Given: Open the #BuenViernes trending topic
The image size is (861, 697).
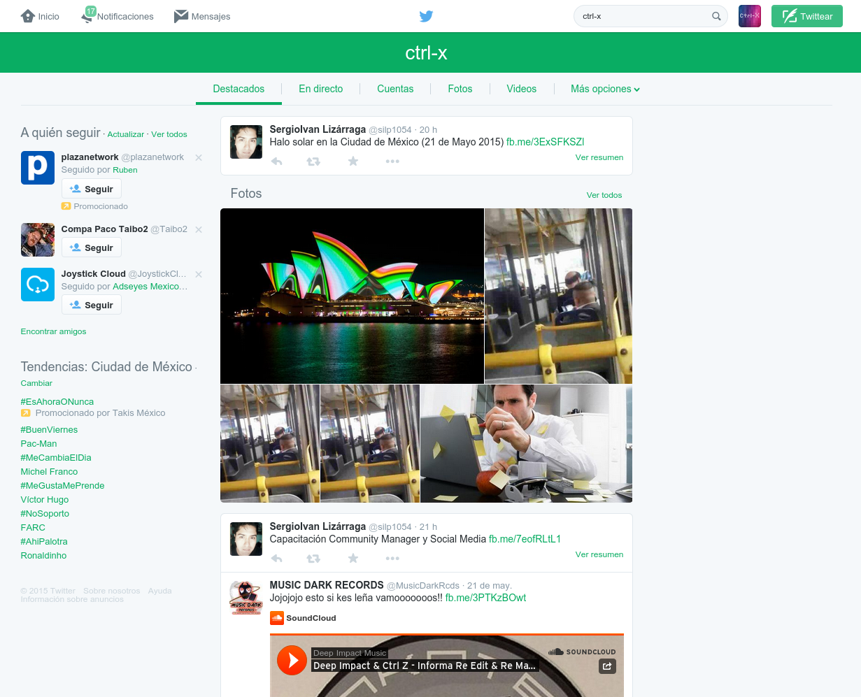Looking at the screenshot, I should coord(49,430).
